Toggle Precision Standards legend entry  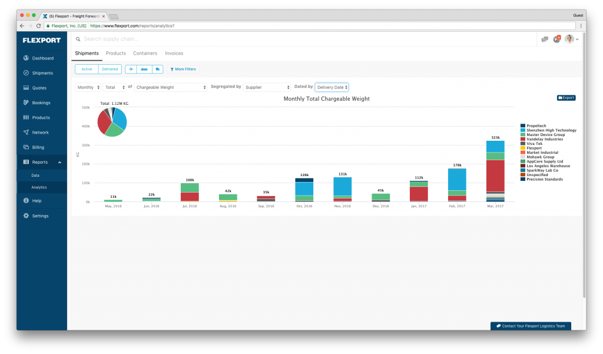[x=542, y=179]
